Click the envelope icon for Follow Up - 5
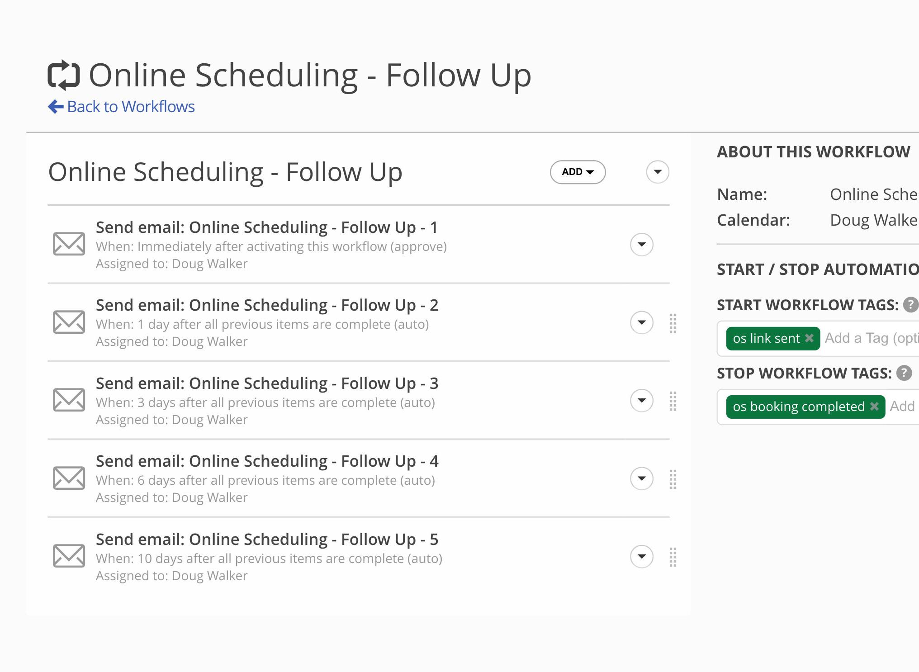Viewport: 919px width, 672px height. tap(69, 556)
